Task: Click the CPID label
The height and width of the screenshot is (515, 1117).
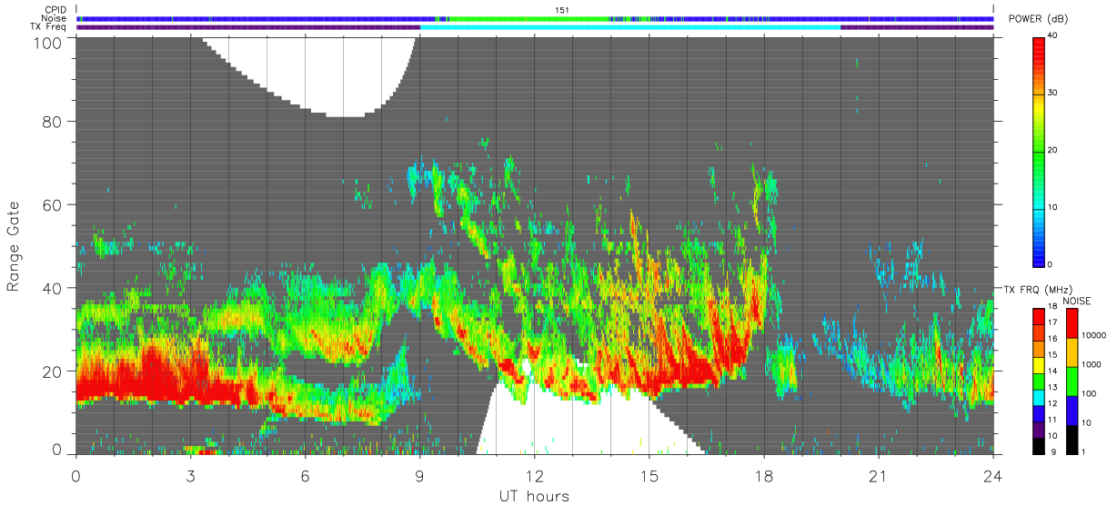Action: coord(55,10)
